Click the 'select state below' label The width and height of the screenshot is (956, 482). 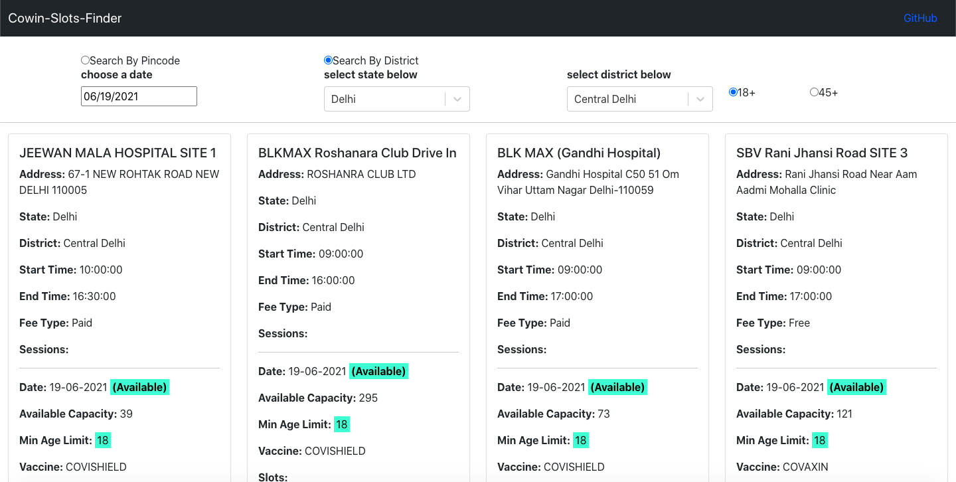coord(370,74)
